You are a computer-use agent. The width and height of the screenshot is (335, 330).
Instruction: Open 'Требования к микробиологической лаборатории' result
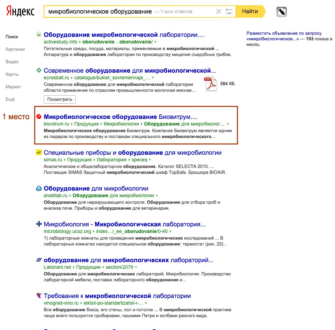point(117,296)
